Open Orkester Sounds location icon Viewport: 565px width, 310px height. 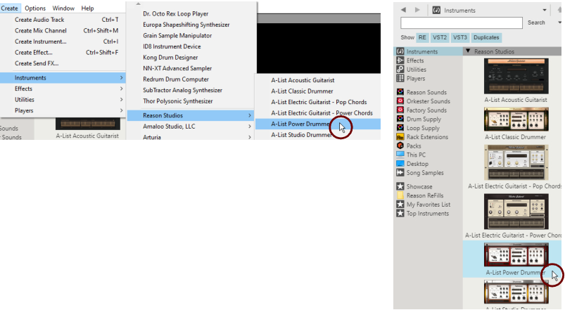tap(400, 101)
